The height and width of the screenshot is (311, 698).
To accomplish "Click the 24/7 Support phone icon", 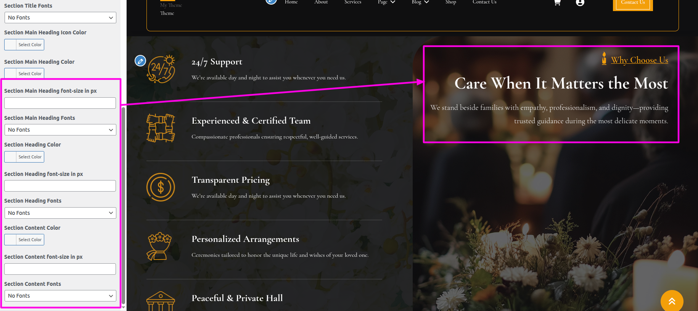I will tap(161, 69).
